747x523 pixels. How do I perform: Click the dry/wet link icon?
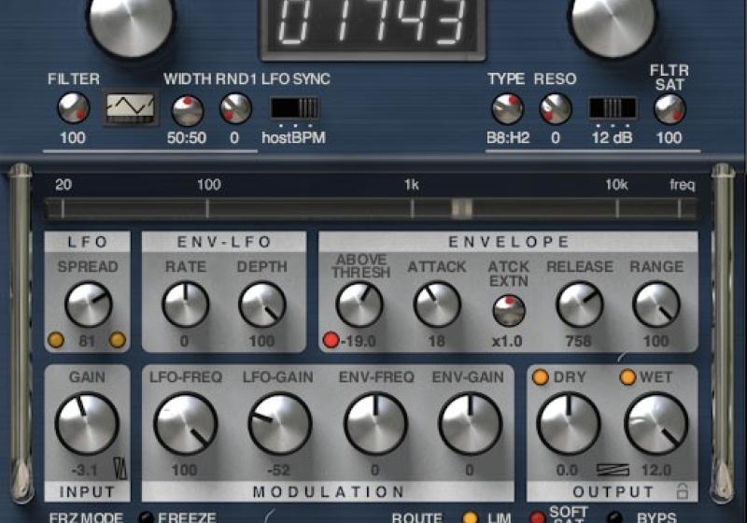point(613,471)
